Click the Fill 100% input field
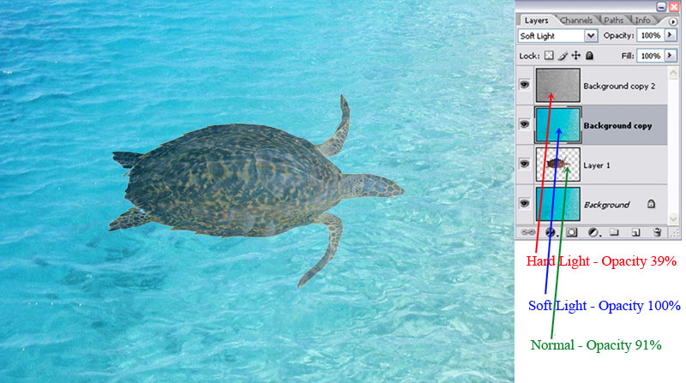This screenshot has height=383, width=686. 650,56
